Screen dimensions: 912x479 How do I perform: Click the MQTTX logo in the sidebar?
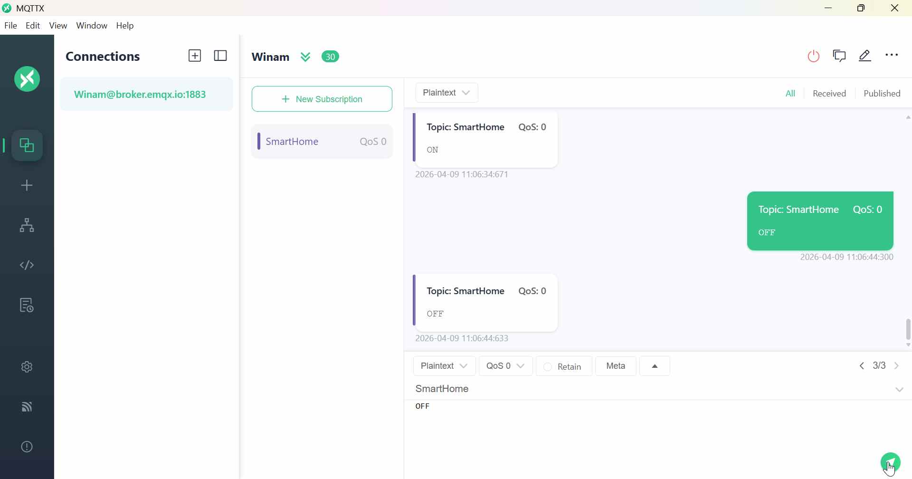27,79
